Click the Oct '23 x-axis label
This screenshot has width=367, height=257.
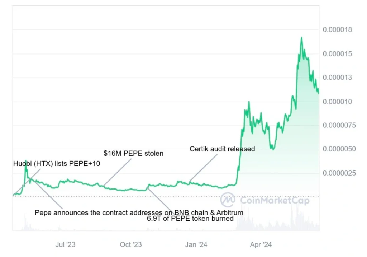(131, 244)
